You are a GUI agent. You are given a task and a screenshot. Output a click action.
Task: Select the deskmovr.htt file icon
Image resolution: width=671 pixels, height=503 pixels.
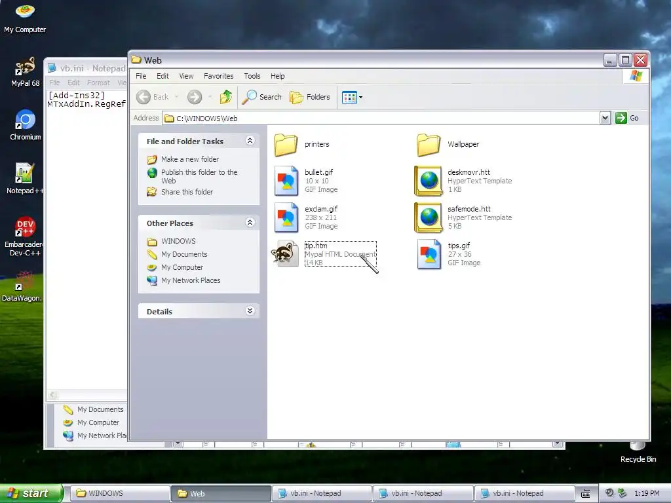429,181
